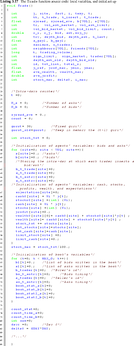Click 'delta0 = GDAY*DAY;' assignment

pos(31,329)
